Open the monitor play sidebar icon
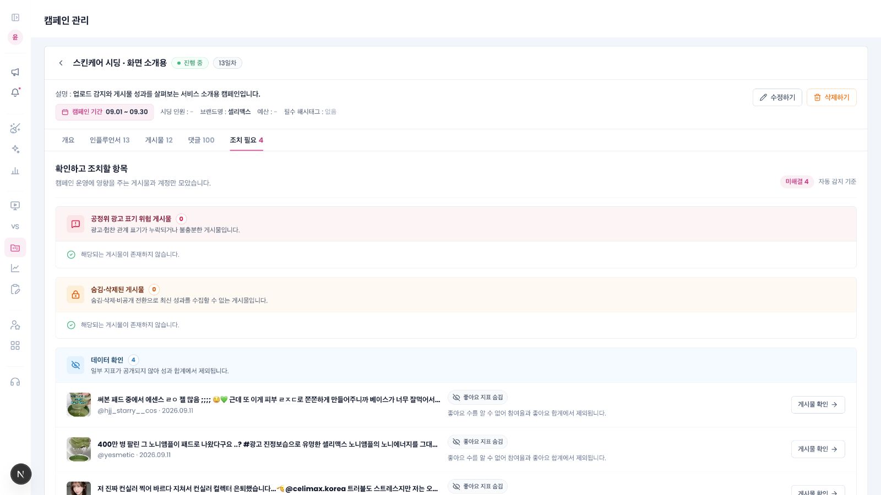The height and width of the screenshot is (495, 881). [x=15, y=206]
